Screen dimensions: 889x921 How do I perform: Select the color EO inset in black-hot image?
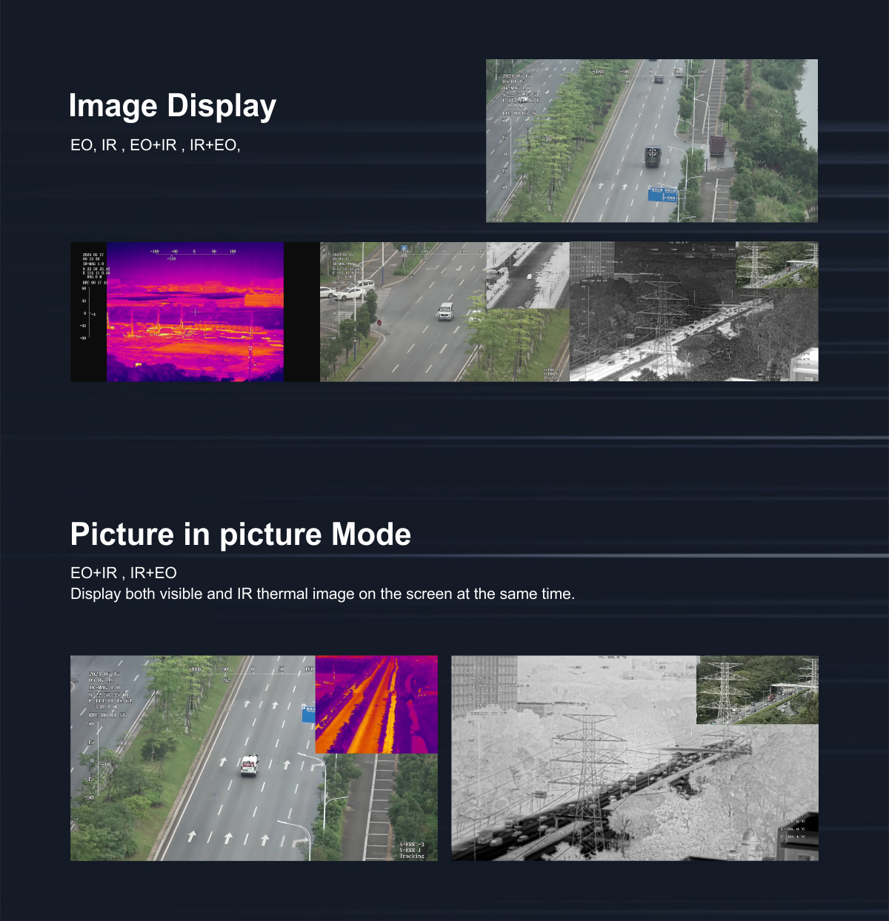click(776, 264)
